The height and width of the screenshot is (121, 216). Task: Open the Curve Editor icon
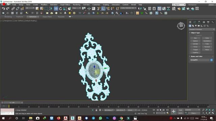click(x=164, y=9)
